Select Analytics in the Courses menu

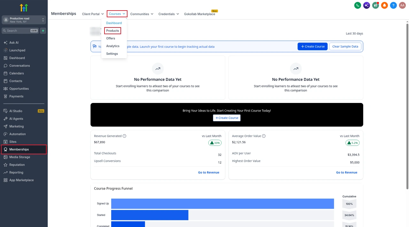(x=113, y=46)
